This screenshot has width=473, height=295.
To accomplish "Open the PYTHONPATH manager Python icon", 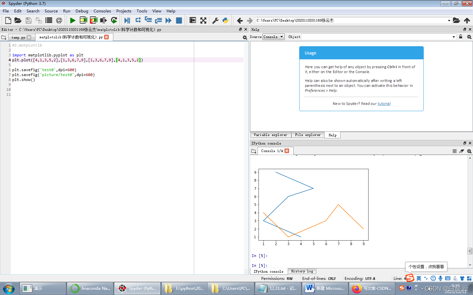I will [x=226, y=20].
